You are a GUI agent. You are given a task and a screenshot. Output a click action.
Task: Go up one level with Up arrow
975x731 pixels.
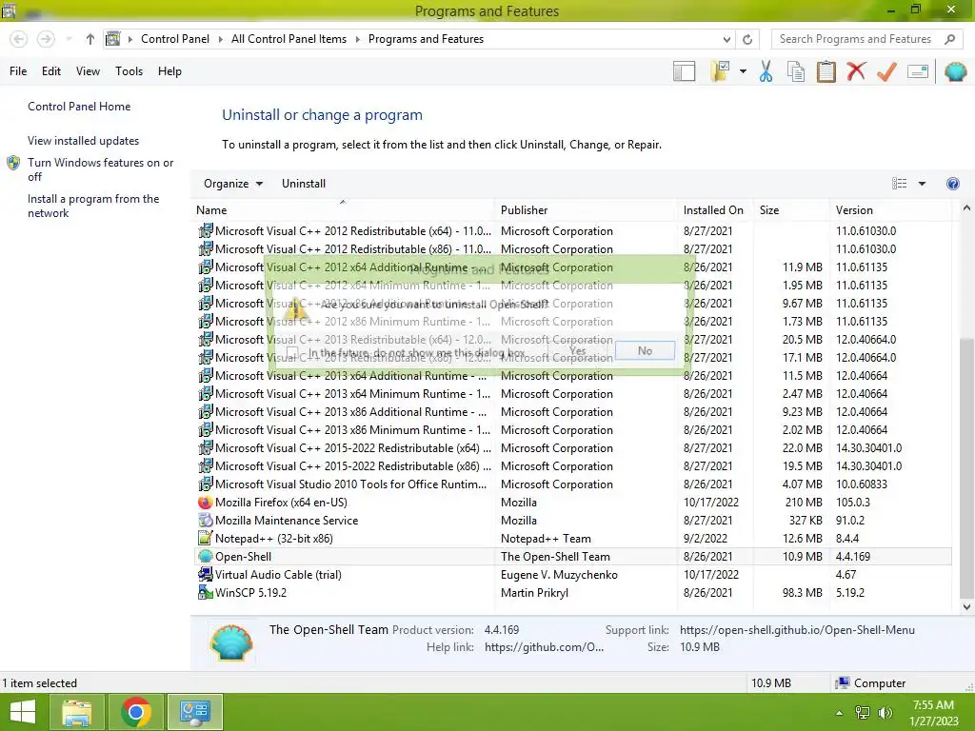(90, 39)
